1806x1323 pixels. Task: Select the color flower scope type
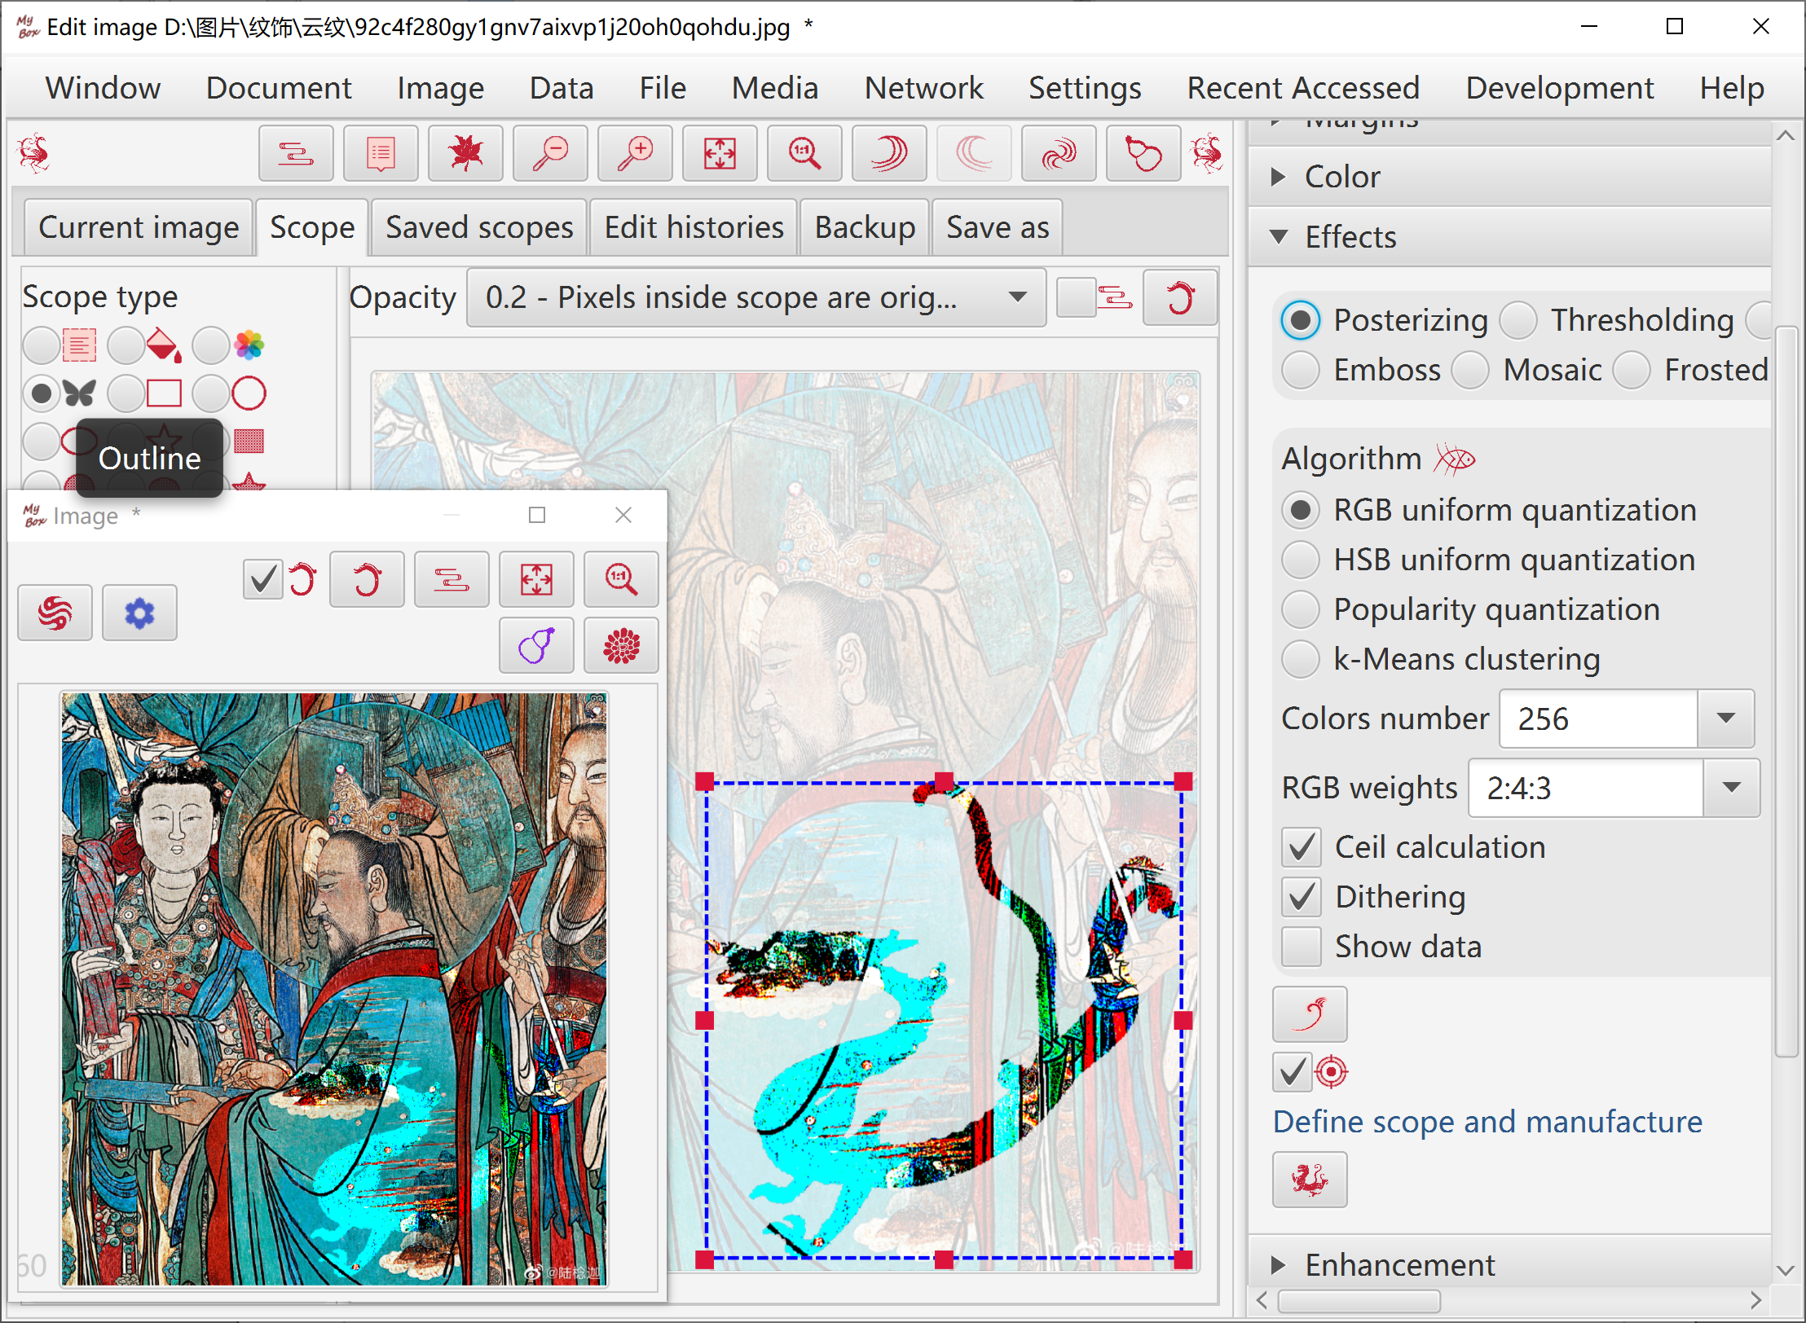pos(212,345)
